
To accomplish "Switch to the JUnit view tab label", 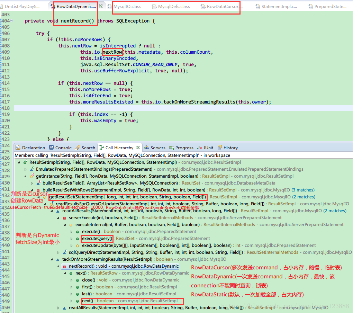I will coord(208,148).
